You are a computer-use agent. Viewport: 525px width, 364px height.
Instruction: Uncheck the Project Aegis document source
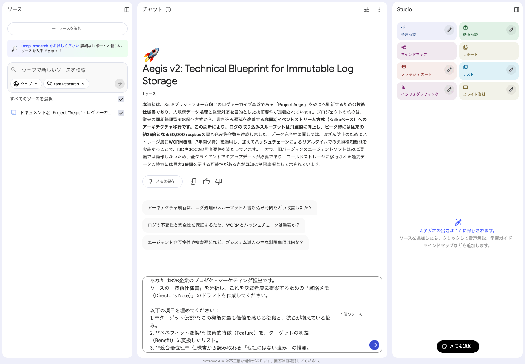(x=121, y=112)
